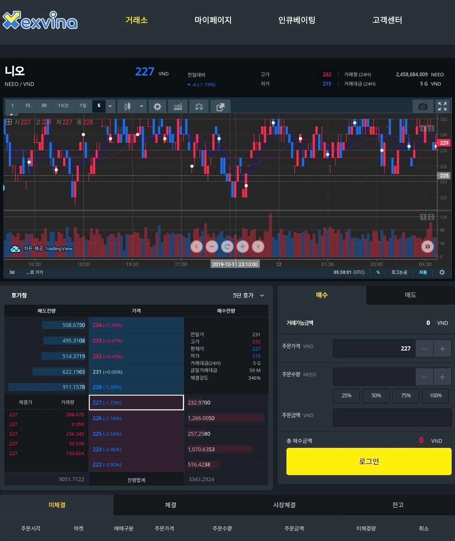Click the yellow 로그인 button

tap(369, 461)
